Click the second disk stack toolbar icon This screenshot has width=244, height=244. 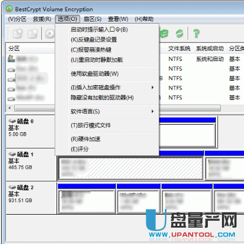pos(32,33)
